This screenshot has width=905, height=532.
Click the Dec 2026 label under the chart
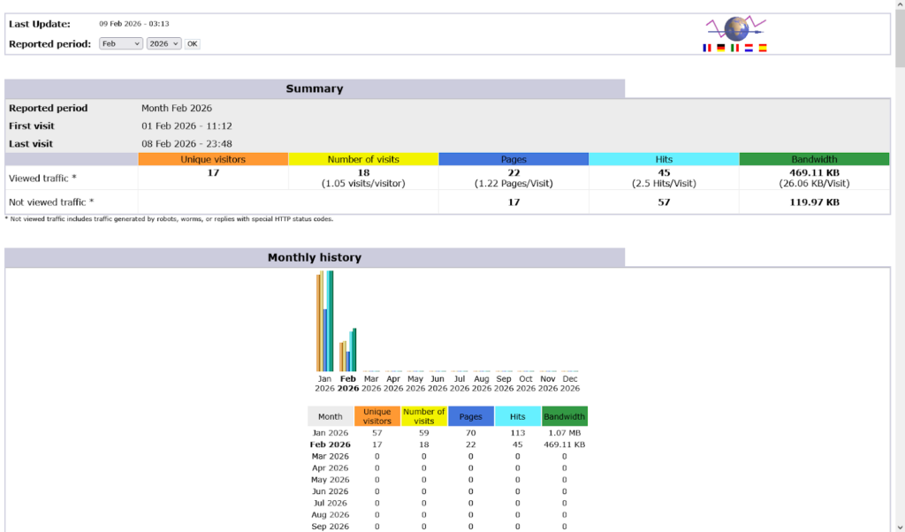(x=570, y=384)
